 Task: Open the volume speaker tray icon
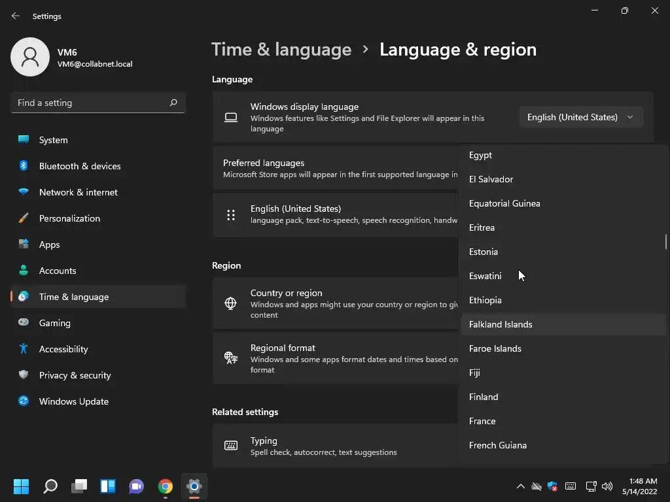click(x=607, y=486)
